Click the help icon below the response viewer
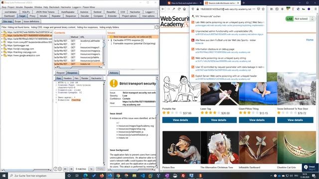This screenshot has width=319, height=179. pyautogui.click(x=55, y=169)
